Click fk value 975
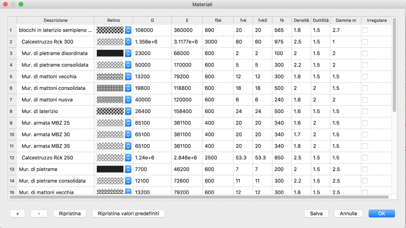This screenshot has height=228, width=406. (x=279, y=42)
